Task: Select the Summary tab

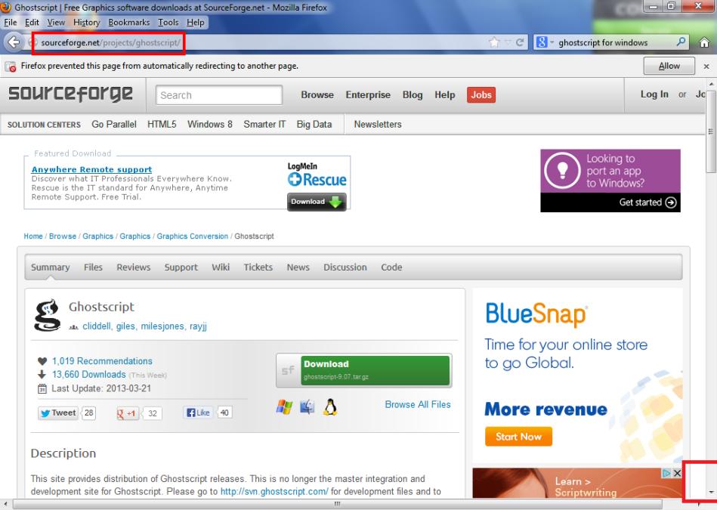Action: [x=51, y=267]
